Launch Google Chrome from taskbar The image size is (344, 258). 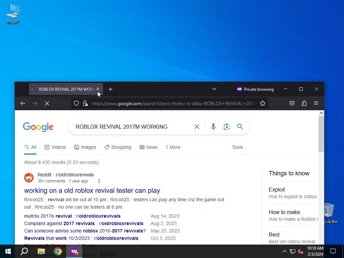click(x=58, y=251)
